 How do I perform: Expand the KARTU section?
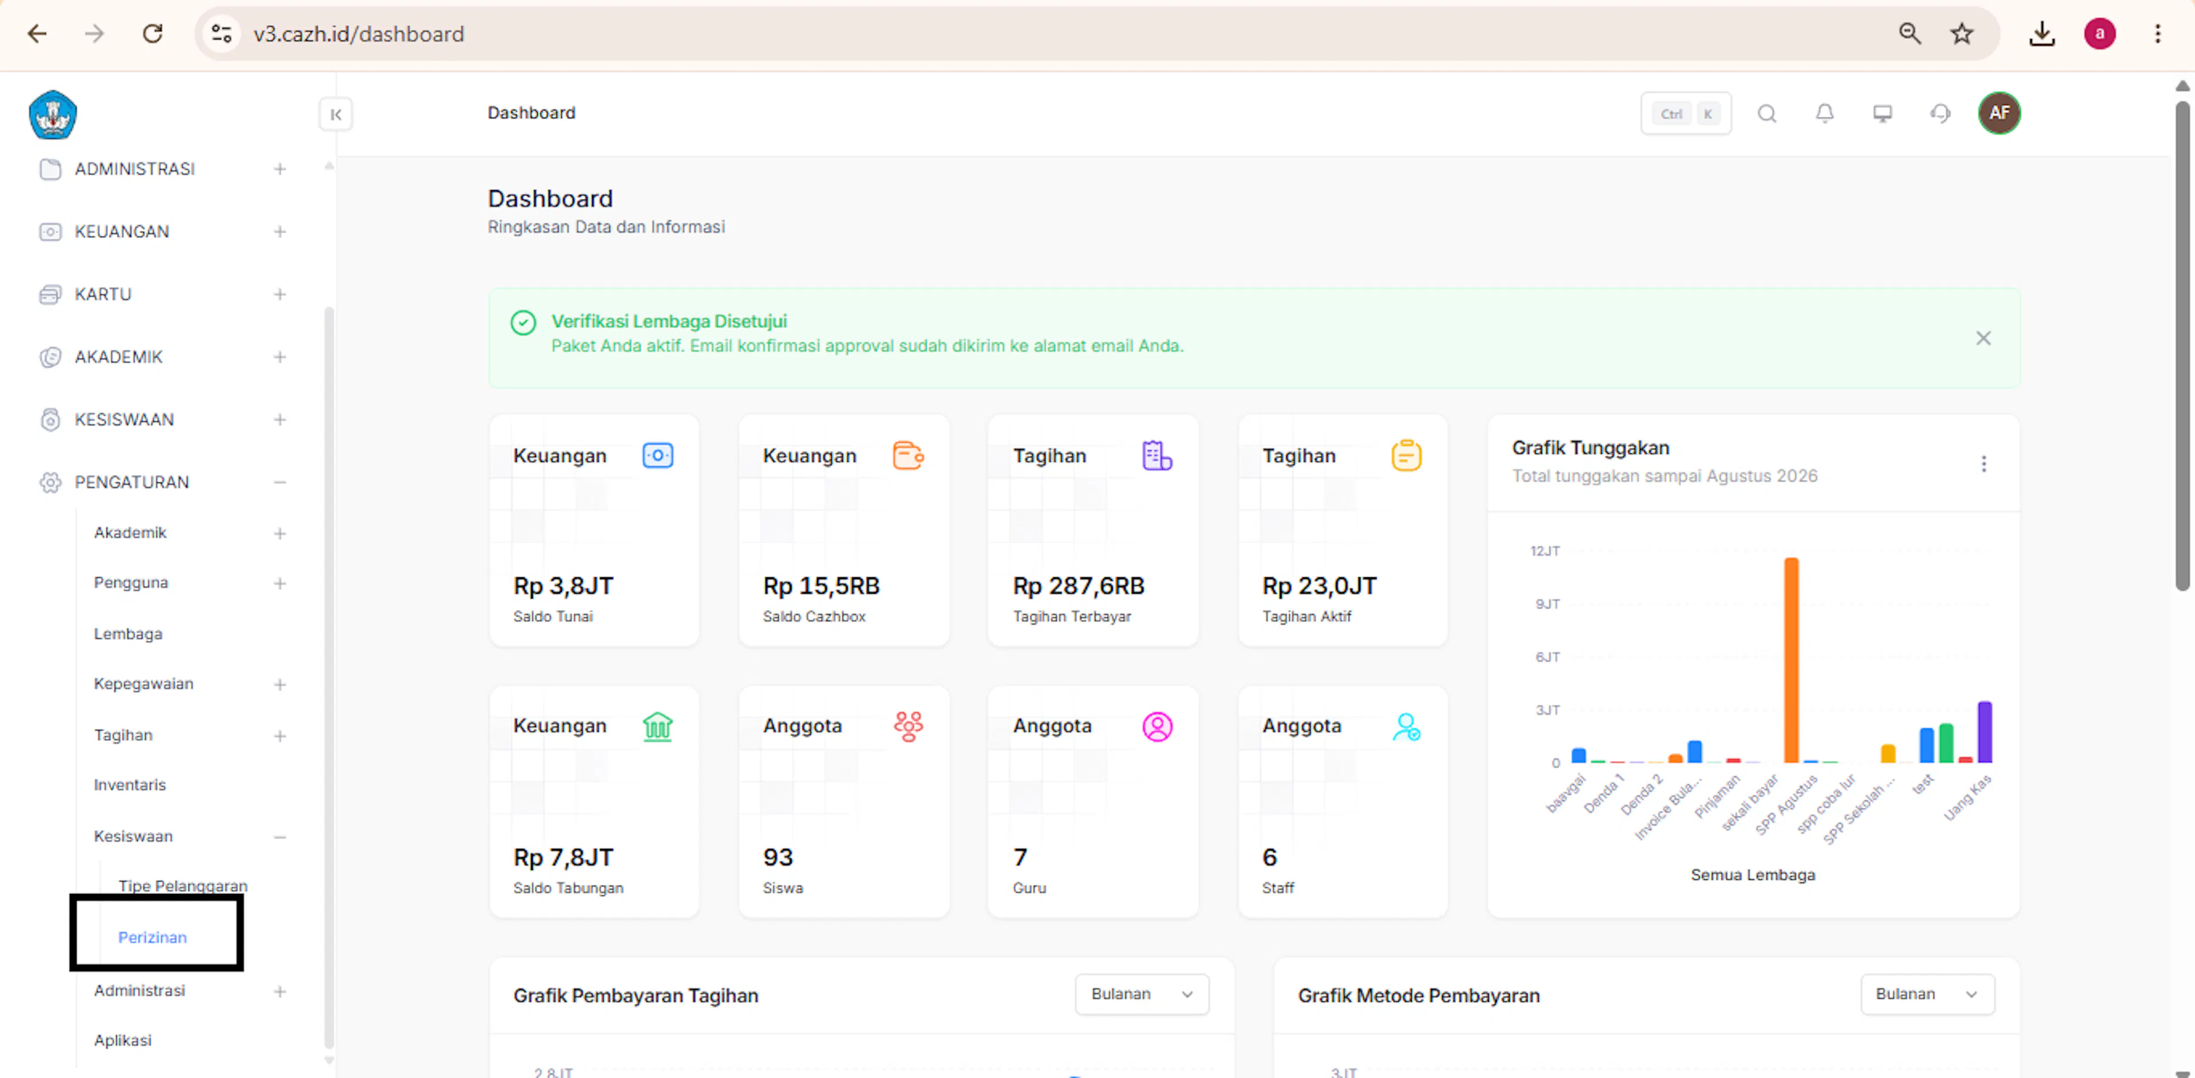pyautogui.click(x=280, y=294)
